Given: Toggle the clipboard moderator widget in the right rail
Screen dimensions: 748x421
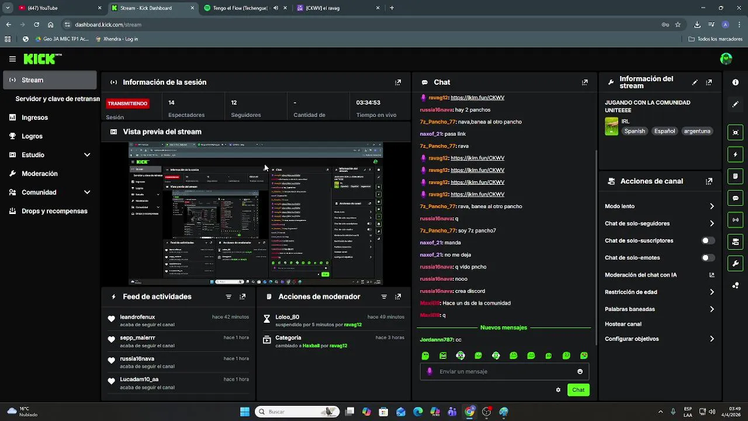Looking at the screenshot, I should (736, 176).
